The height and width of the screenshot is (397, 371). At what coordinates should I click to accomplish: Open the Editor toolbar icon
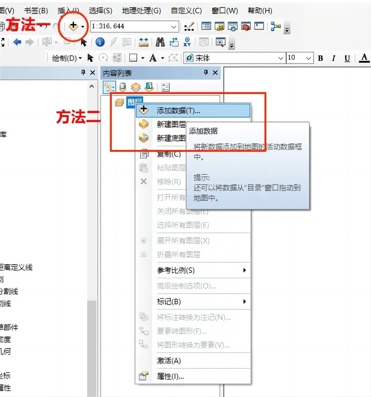click(x=189, y=26)
